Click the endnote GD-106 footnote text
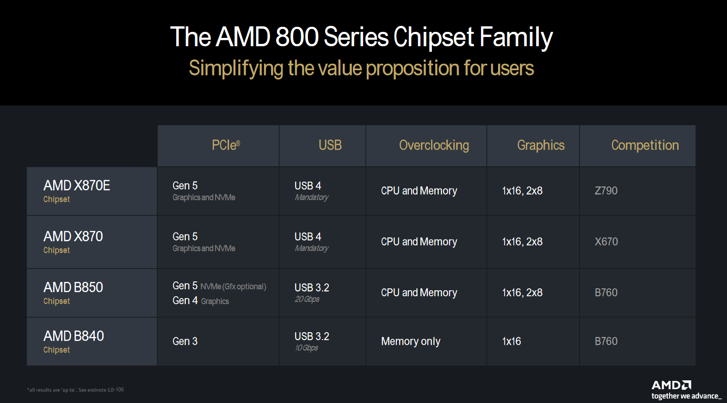The height and width of the screenshot is (403, 727). coord(75,390)
